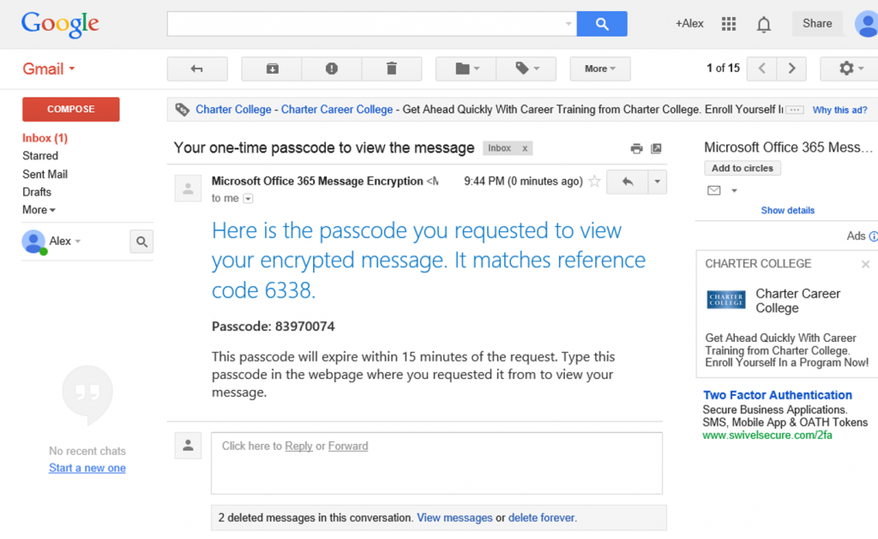Open the notifications bell
Image resolution: width=878 pixels, height=539 pixels.
(x=764, y=24)
